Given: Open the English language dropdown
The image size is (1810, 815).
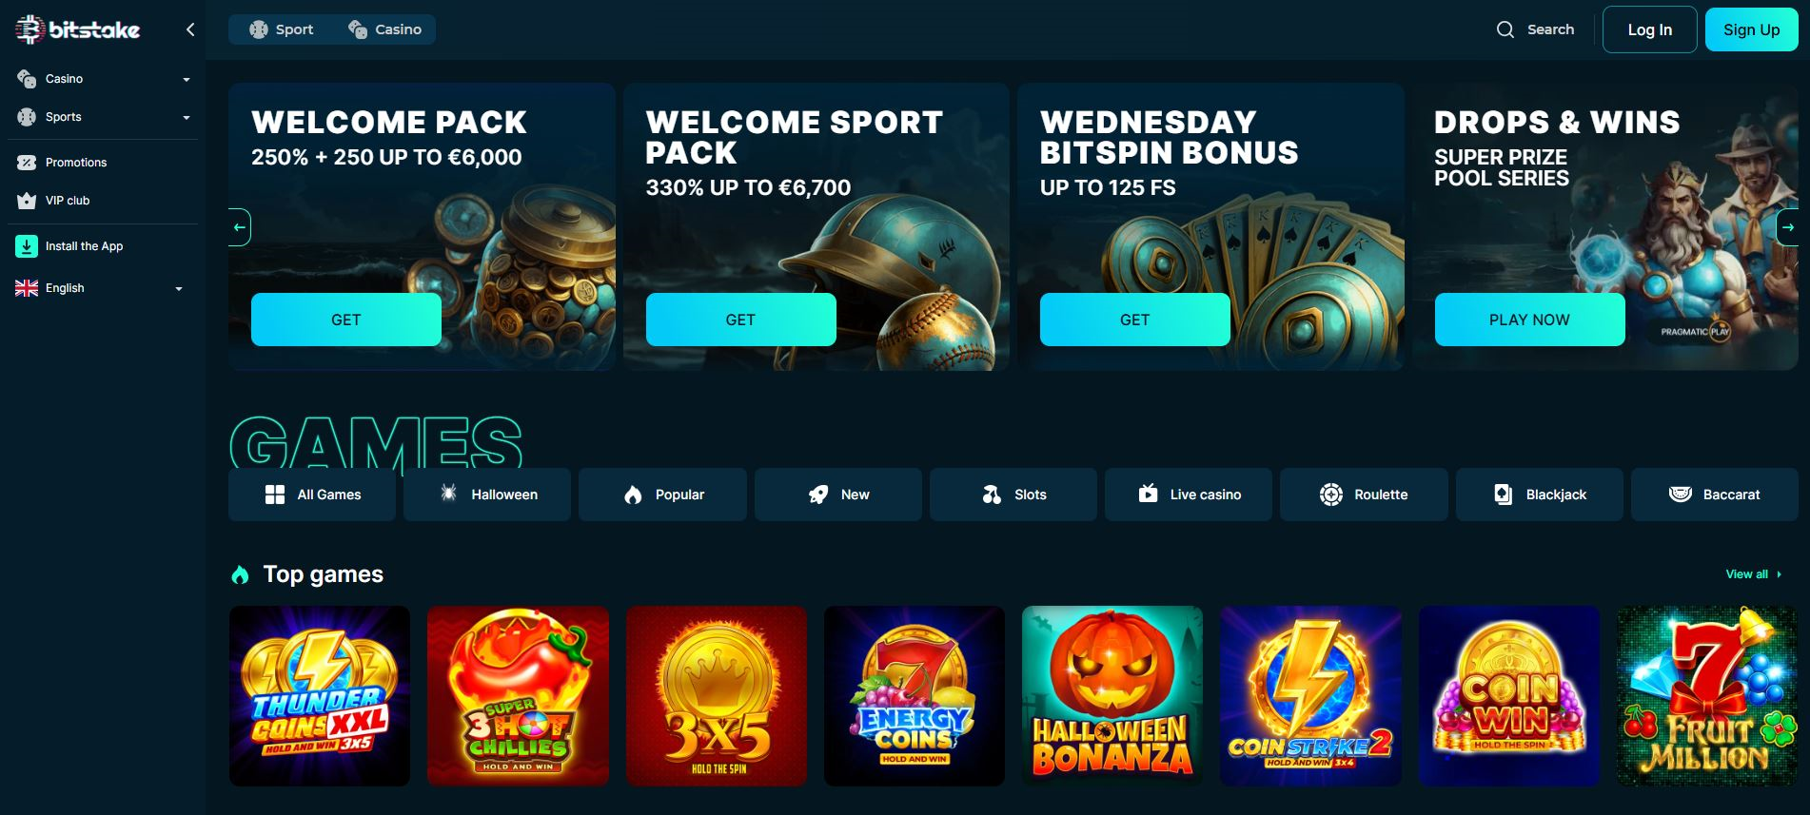Looking at the screenshot, I should pos(99,288).
